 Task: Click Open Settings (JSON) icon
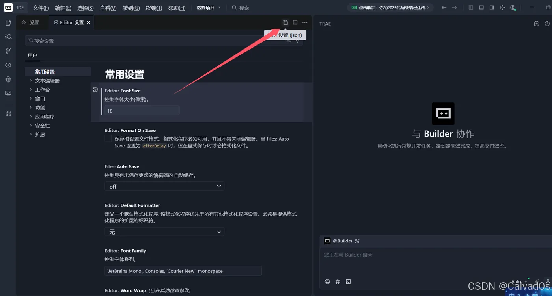click(285, 22)
